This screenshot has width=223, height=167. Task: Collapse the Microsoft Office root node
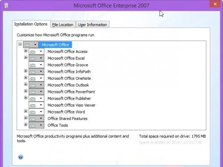coord(20,44)
